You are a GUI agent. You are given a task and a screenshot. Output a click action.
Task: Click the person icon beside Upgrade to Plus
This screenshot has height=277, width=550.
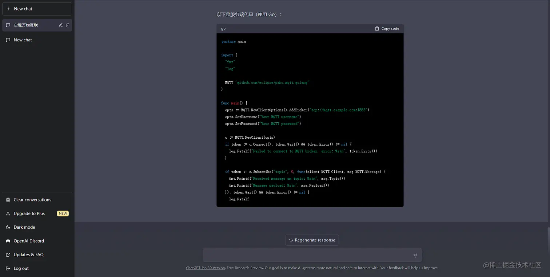click(x=8, y=213)
